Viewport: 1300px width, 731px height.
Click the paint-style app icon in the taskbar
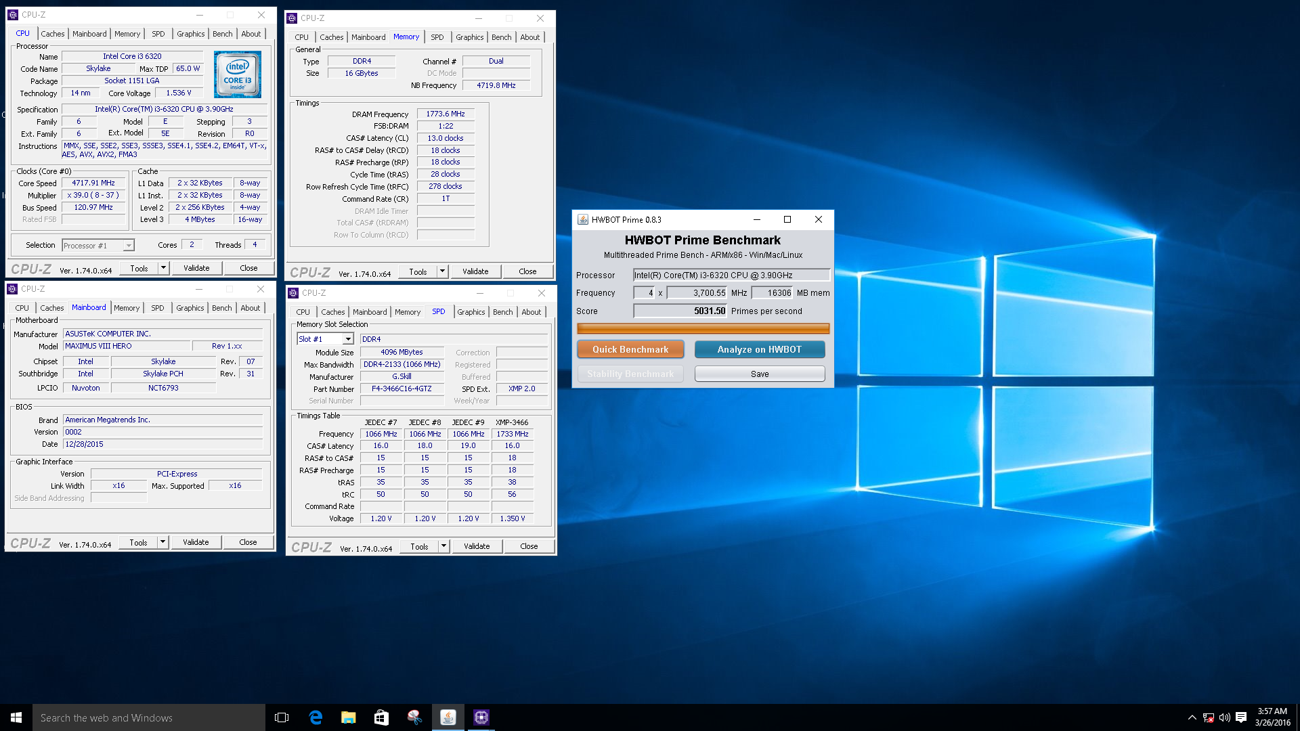point(414,717)
